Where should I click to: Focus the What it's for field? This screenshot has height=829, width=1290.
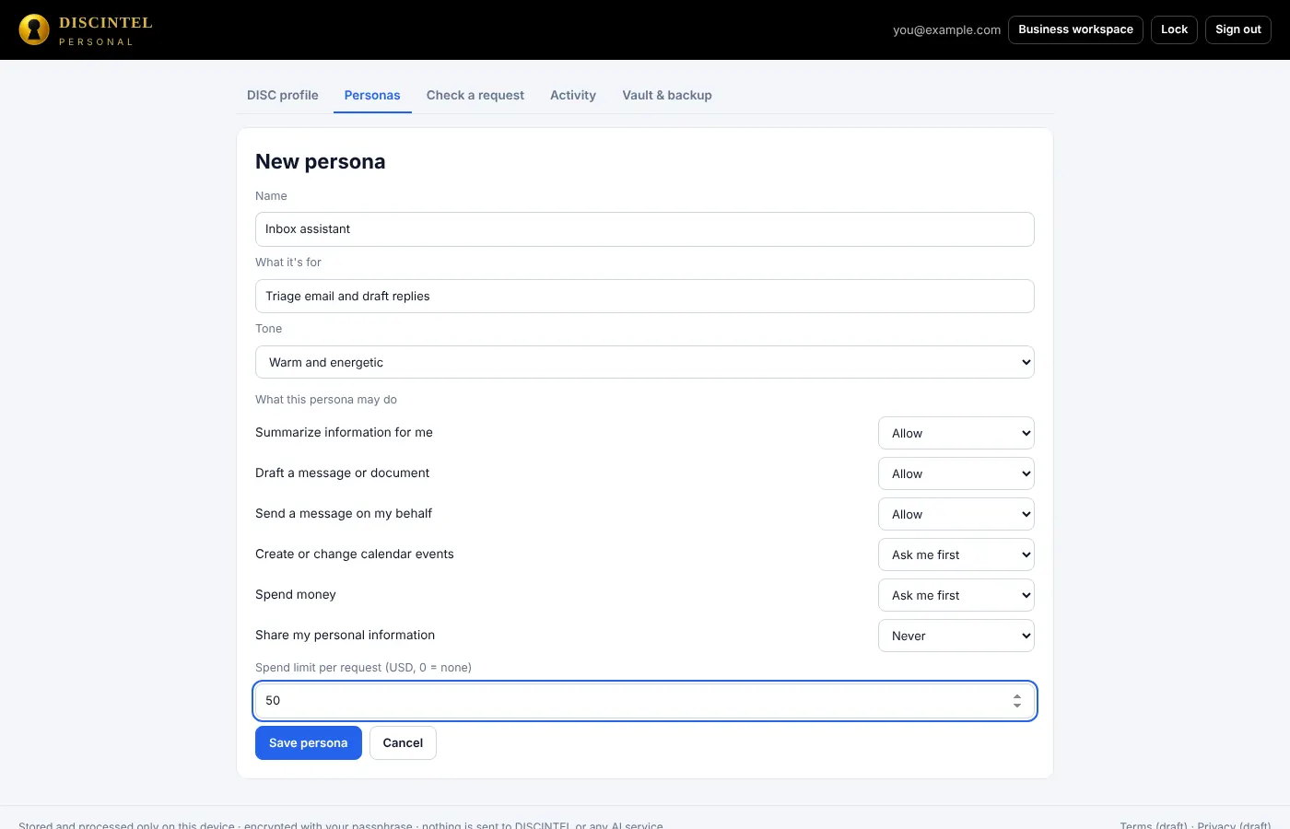coord(645,296)
